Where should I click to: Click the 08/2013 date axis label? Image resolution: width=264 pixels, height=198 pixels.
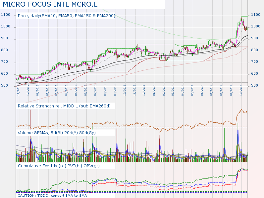pyautogui.click(x=105, y=90)
